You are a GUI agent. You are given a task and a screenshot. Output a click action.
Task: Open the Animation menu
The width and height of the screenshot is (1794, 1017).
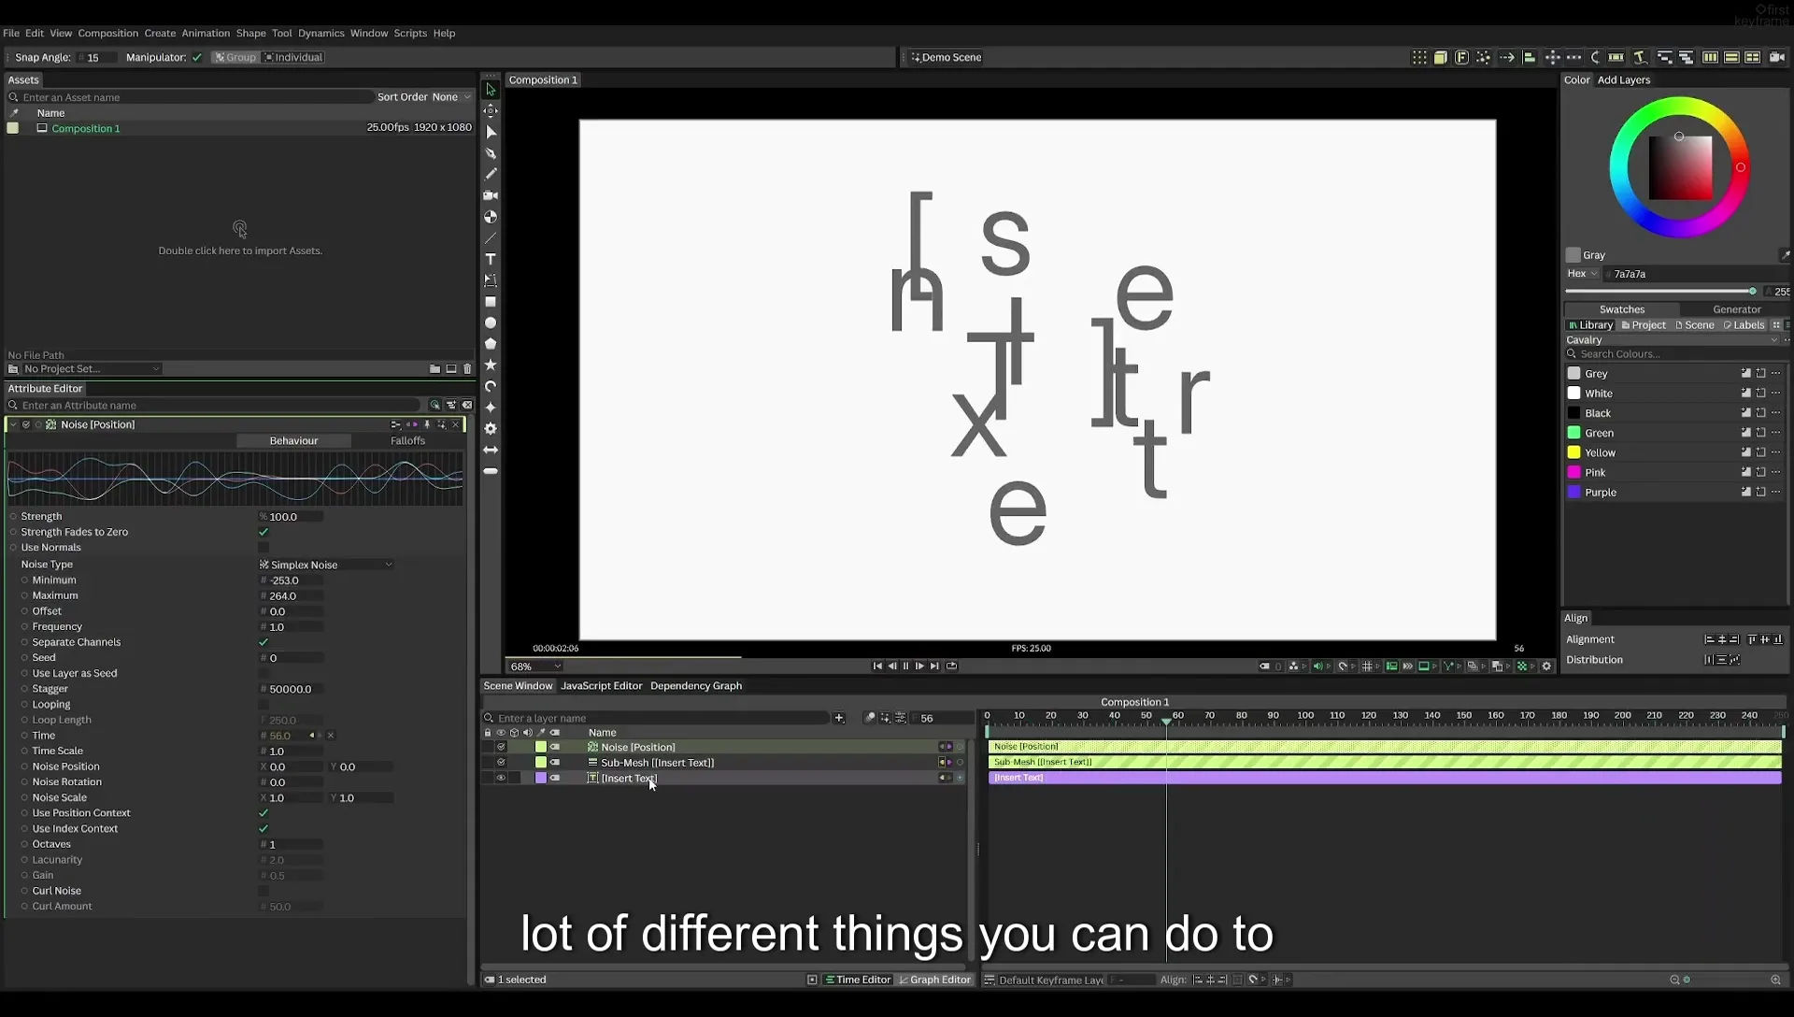point(206,33)
